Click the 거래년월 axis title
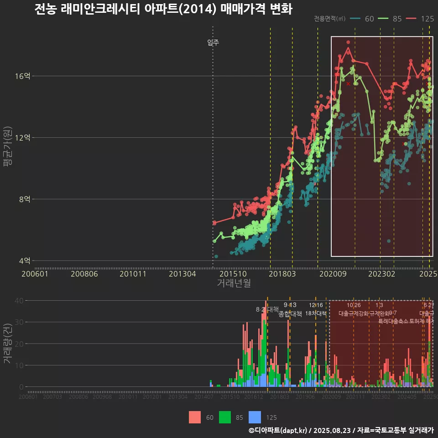438x438 pixels. (234, 283)
